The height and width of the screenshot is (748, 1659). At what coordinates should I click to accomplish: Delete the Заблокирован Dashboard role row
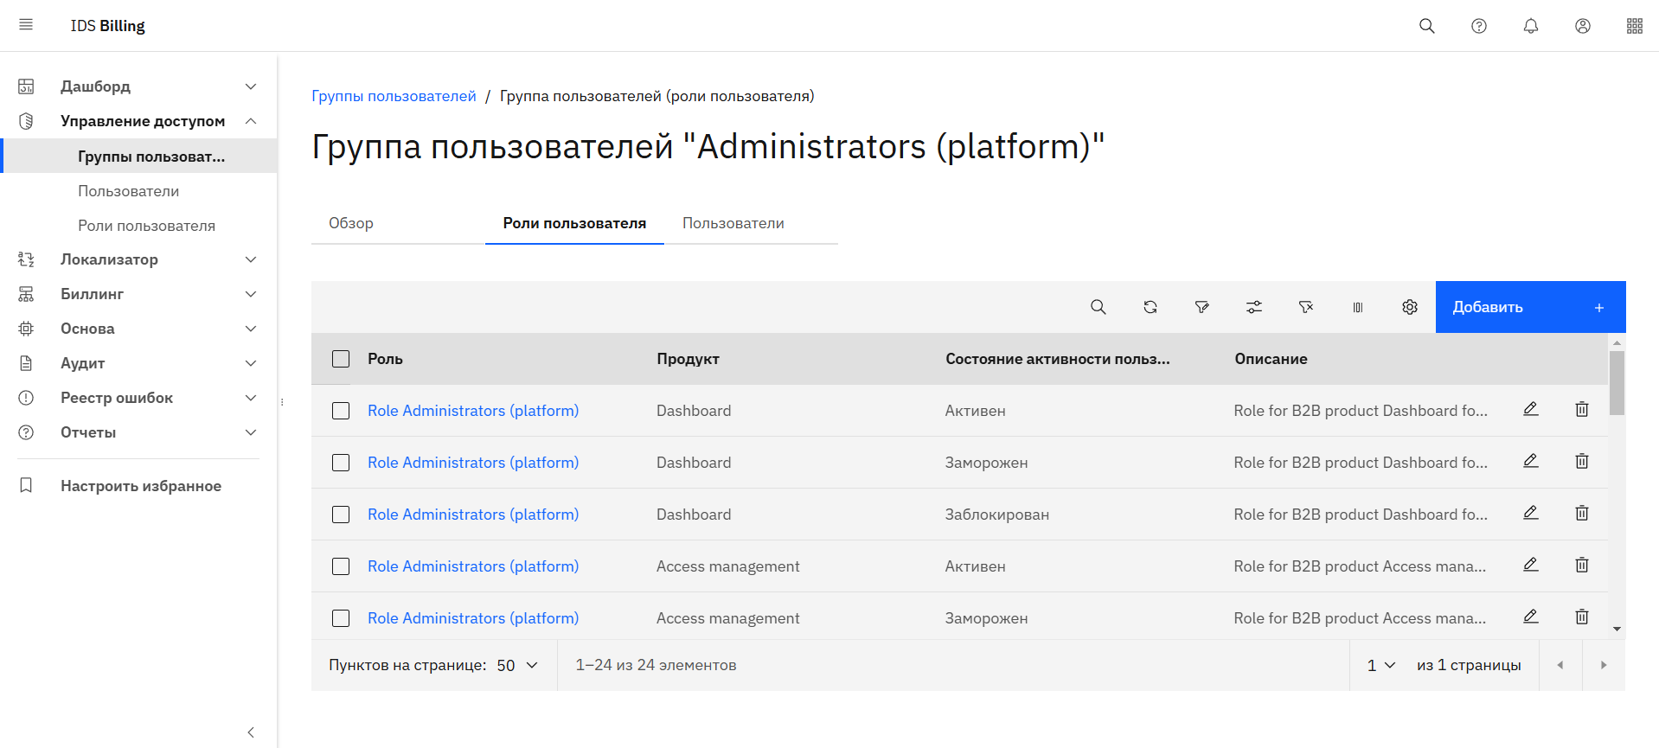1581,513
